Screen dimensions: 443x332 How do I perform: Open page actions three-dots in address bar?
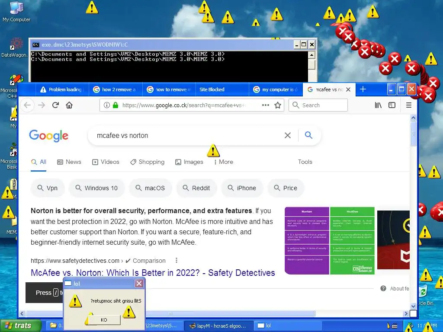(x=265, y=105)
